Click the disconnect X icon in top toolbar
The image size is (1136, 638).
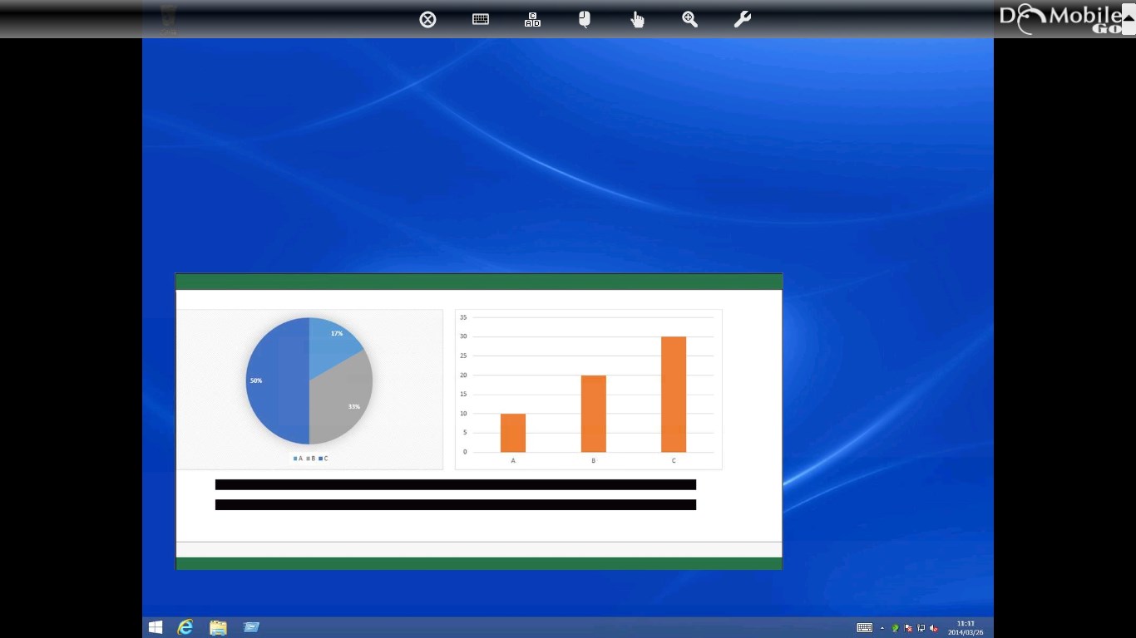click(427, 19)
